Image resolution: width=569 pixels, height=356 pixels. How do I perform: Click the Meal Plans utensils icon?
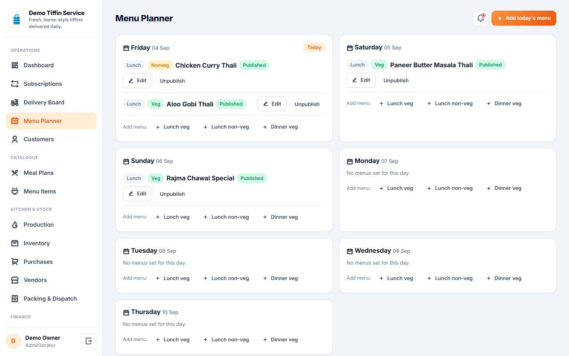click(x=15, y=173)
